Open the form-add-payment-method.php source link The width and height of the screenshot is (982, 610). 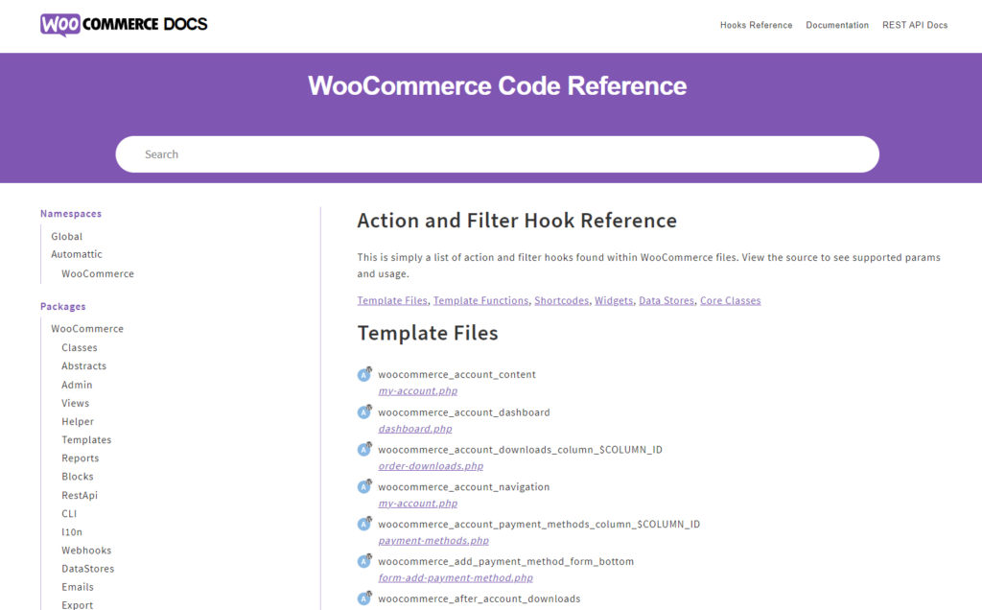coord(456,578)
